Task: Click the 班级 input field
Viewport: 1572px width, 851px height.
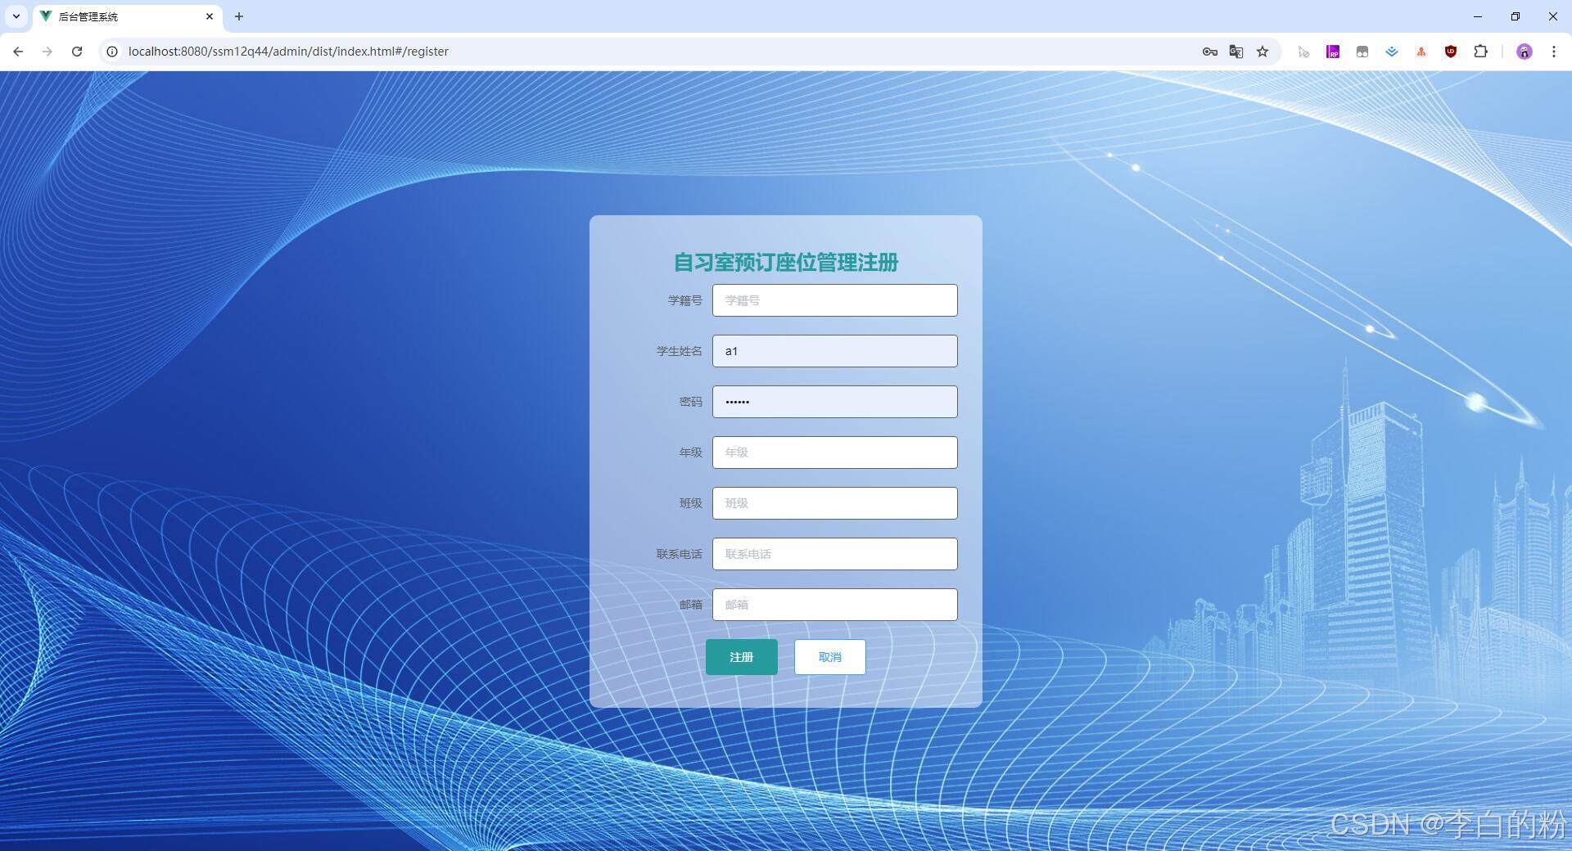Action: [834, 503]
